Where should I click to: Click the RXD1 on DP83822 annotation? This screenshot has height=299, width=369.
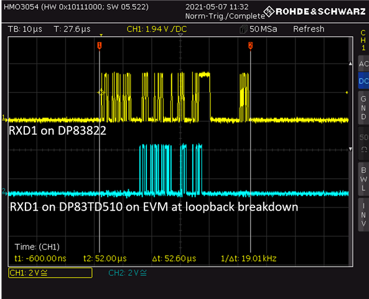tap(57, 130)
